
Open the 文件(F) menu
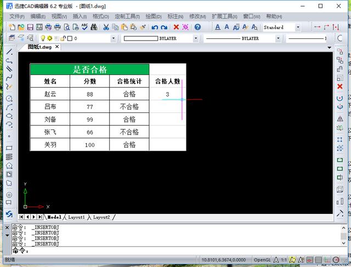(x=17, y=16)
